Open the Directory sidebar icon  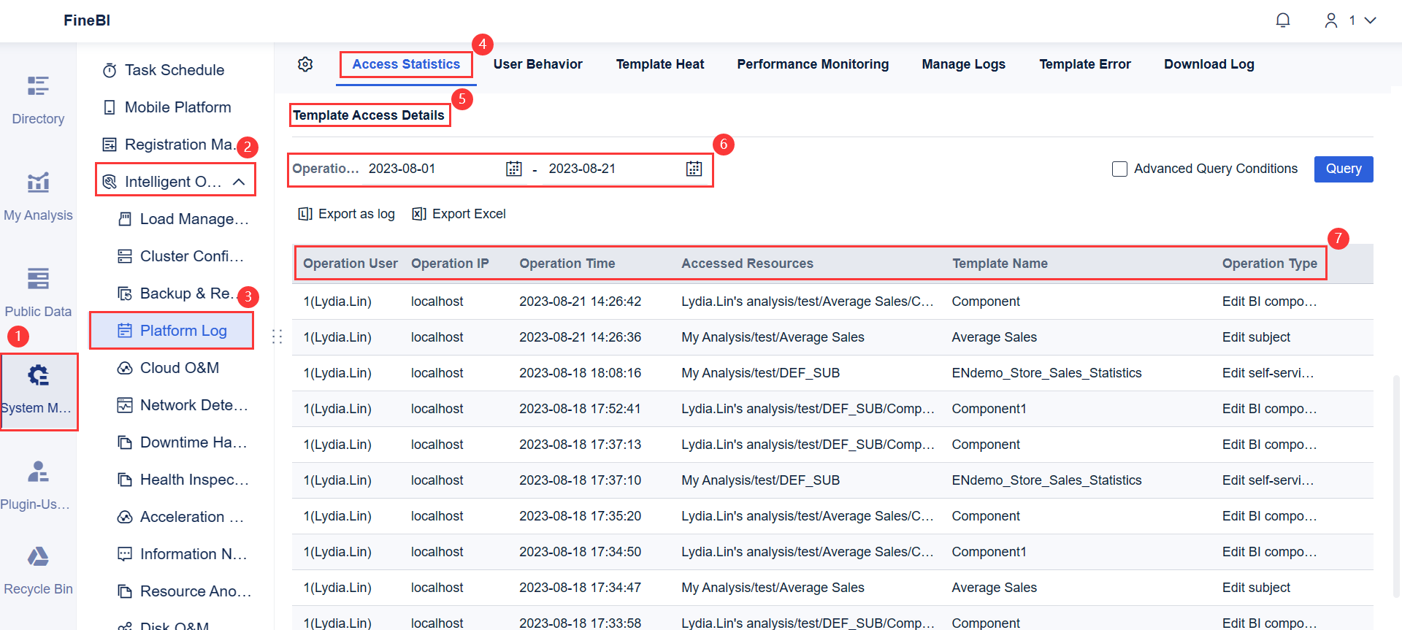(38, 86)
